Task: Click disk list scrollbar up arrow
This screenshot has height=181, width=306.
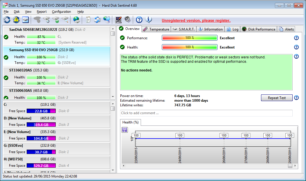Action: [x=113, y=29]
